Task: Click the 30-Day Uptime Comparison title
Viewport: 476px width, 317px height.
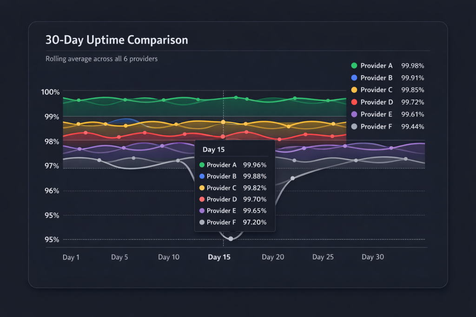Action: click(117, 40)
